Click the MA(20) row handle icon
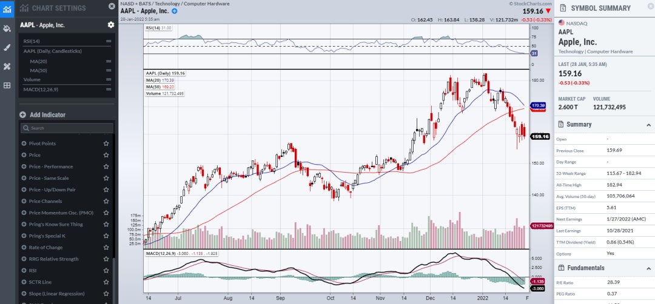The width and height of the screenshot is (655, 304). point(109,61)
